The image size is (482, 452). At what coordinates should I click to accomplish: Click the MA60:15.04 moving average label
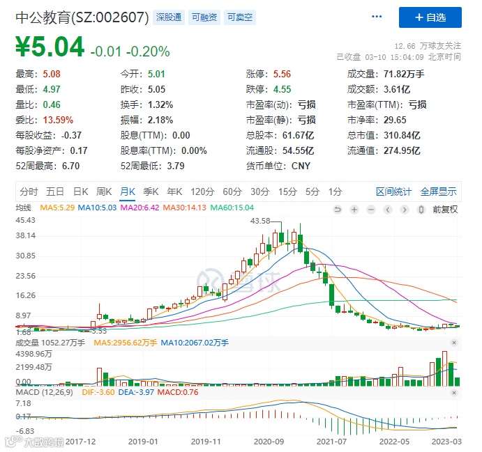(x=232, y=208)
